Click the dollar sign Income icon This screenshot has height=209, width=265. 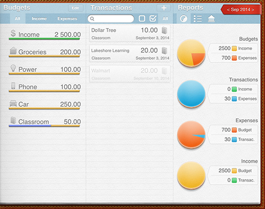coord(13,33)
